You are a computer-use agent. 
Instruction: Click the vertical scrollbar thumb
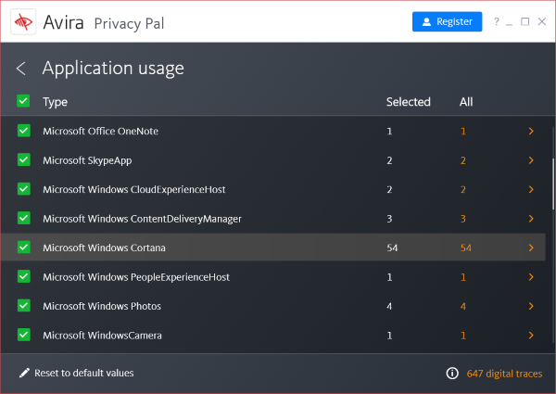pos(553,184)
